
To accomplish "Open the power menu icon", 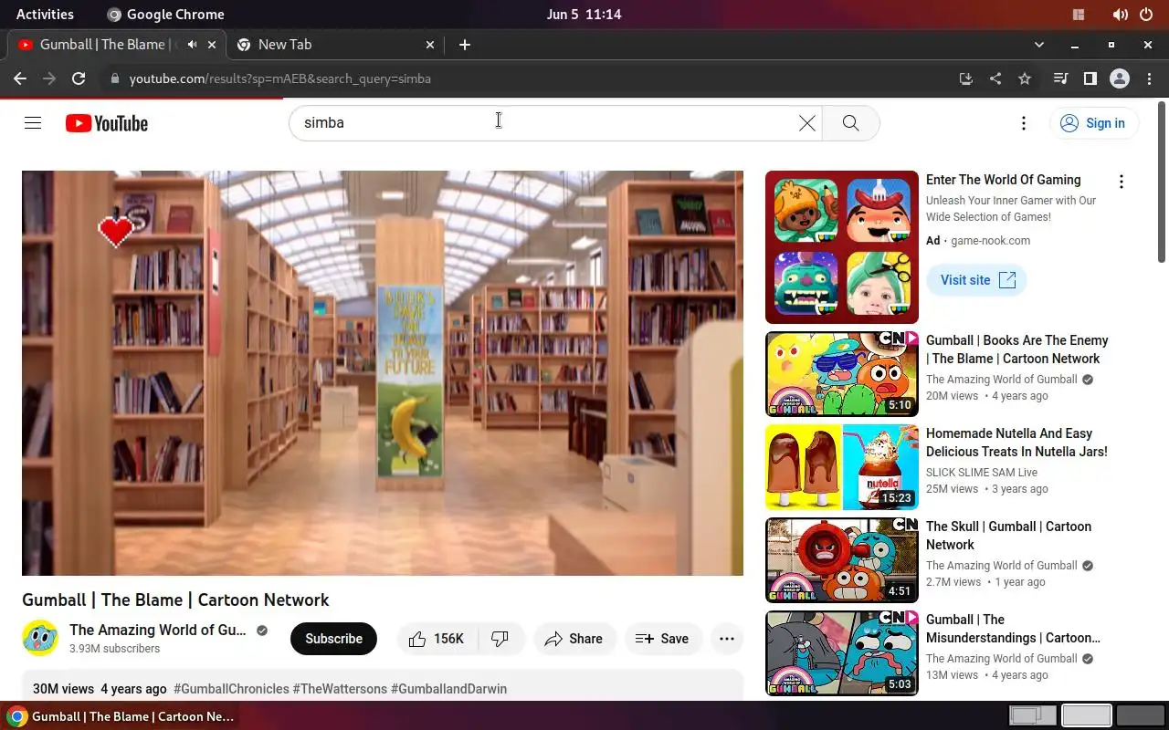I will tap(1146, 15).
